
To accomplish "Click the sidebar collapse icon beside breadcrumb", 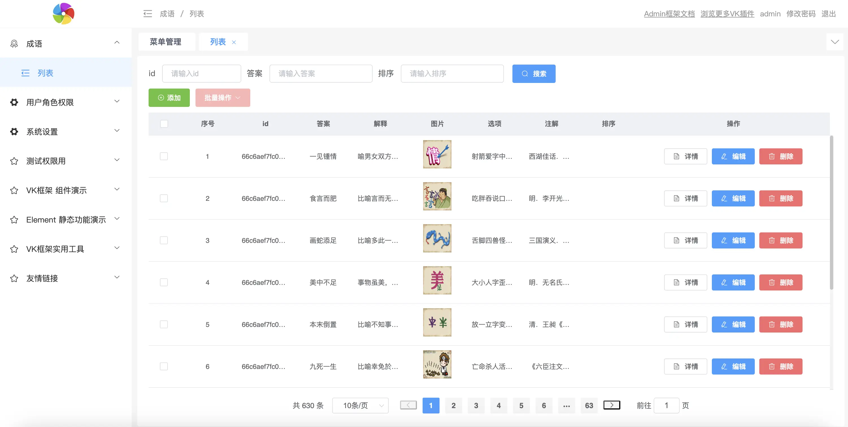I will pyautogui.click(x=147, y=14).
